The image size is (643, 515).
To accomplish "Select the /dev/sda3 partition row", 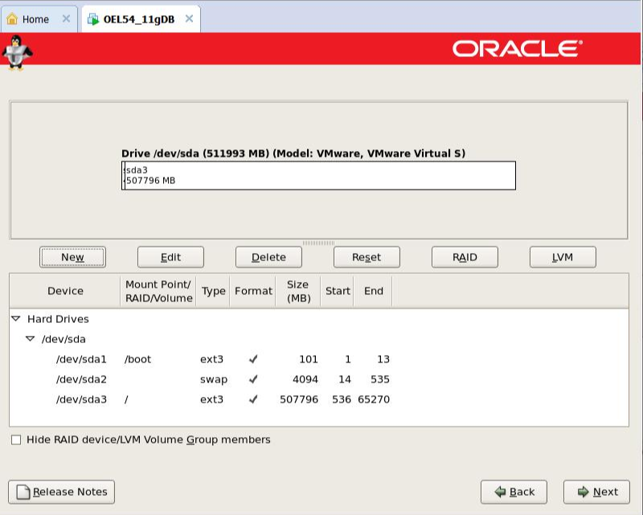I will [x=319, y=399].
